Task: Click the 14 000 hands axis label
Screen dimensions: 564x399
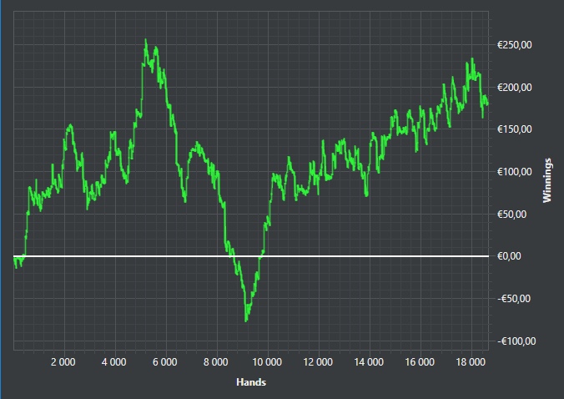Action: 369,362
